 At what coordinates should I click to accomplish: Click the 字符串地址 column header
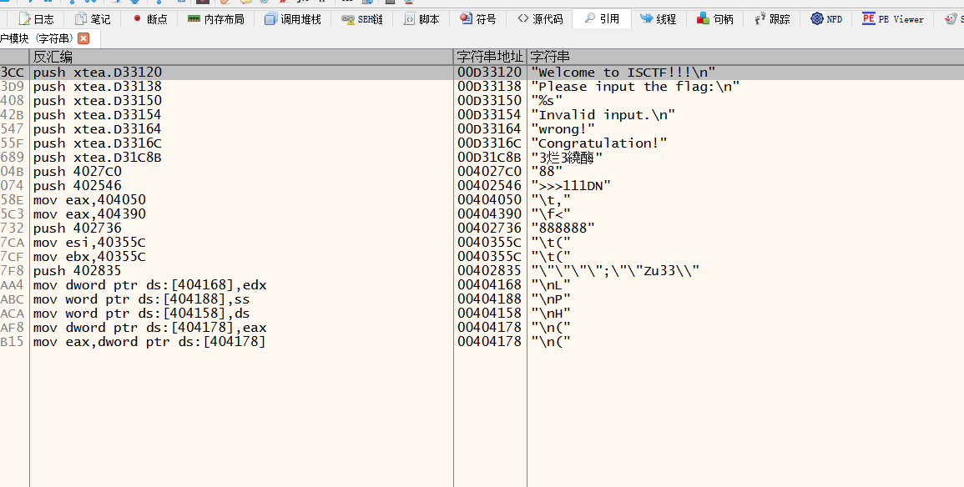490,57
